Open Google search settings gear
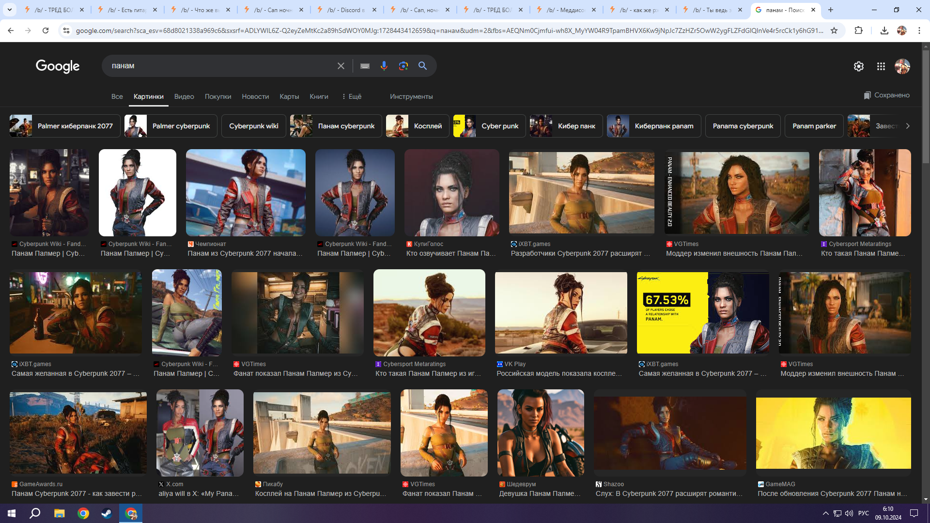 pos(858,66)
